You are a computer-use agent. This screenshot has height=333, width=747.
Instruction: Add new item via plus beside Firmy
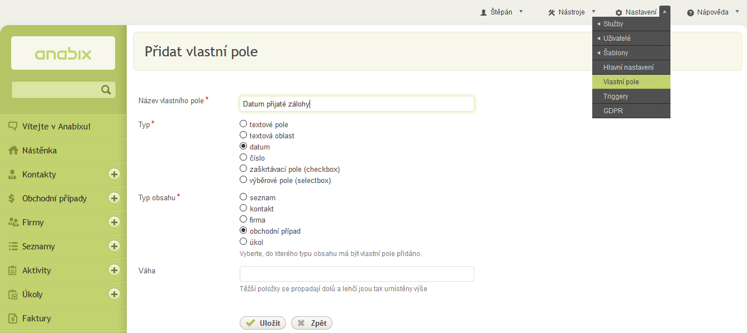[x=114, y=222]
